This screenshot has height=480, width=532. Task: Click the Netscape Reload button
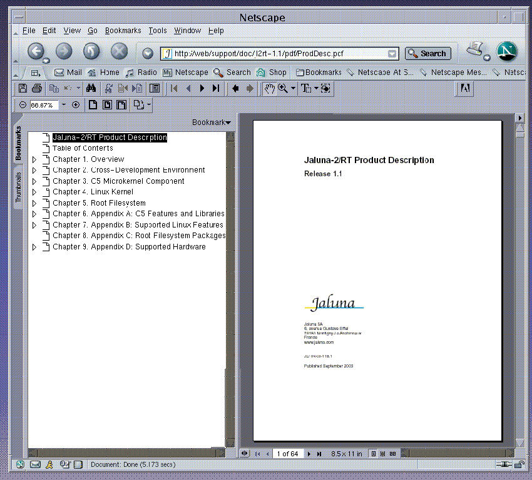91,51
